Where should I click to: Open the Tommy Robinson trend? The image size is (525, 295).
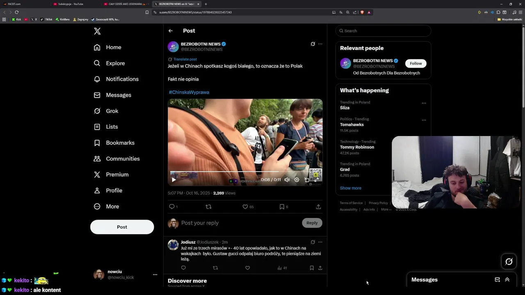tap(357, 147)
